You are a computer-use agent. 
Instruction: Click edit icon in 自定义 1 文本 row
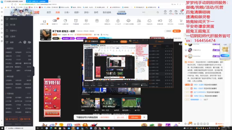tap(166, 61)
